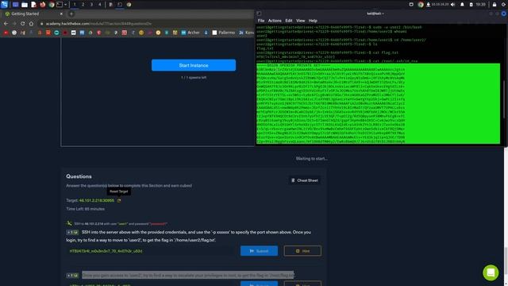Open the green chat support bubble
The height and width of the screenshot is (286, 508).
491,272
